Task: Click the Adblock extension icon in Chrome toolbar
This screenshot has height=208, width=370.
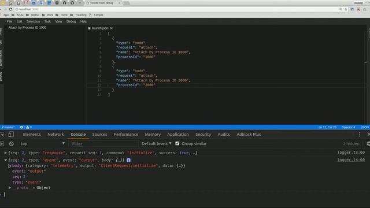Action: (358, 9)
